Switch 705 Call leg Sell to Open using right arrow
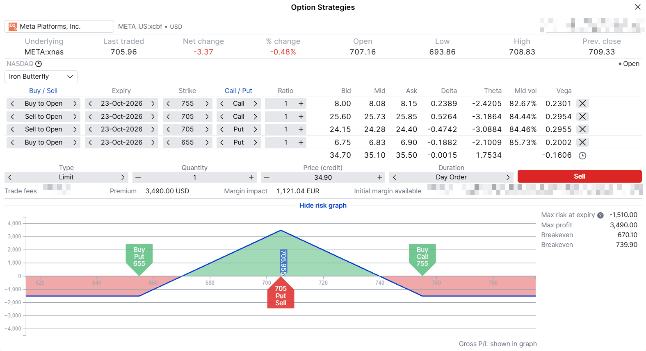This screenshot has width=646, height=351. [75, 117]
